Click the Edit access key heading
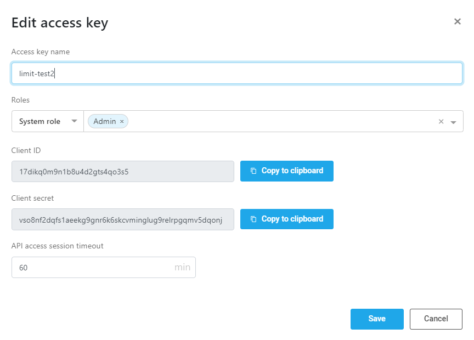 pos(60,23)
